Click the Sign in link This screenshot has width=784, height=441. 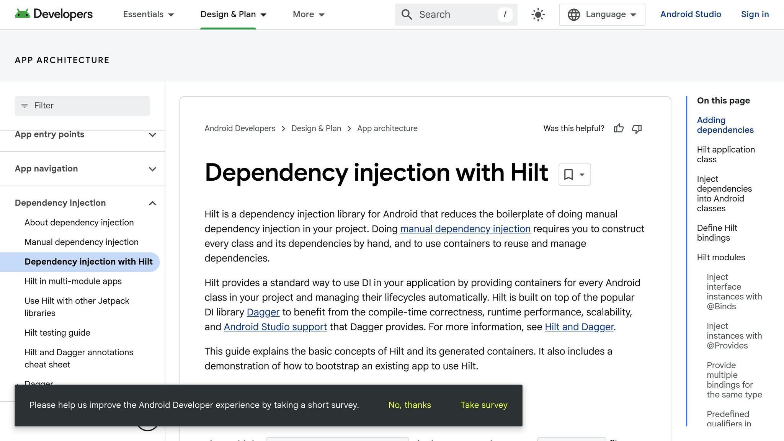tap(755, 14)
